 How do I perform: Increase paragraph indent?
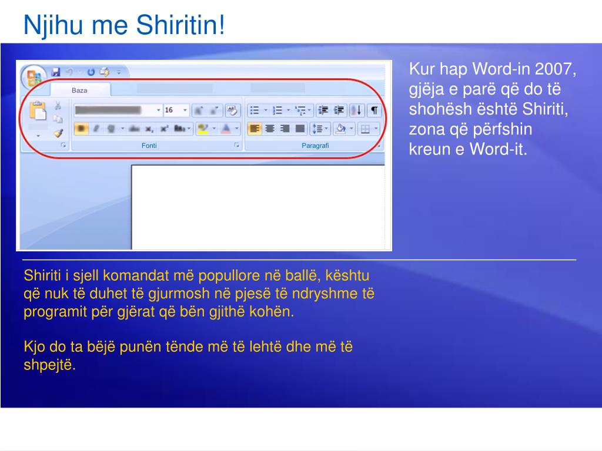tap(339, 110)
